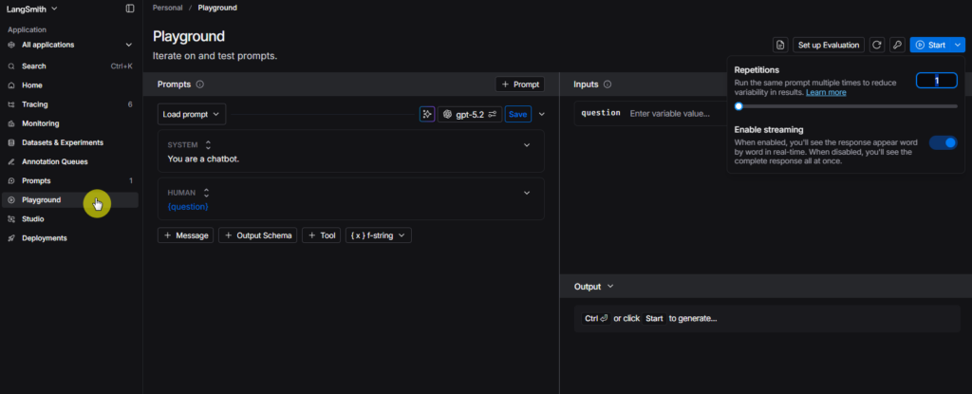Disable the Enable streaming toggle

tap(944, 142)
